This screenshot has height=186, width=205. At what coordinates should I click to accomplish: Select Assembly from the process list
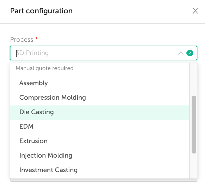tap(100, 83)
